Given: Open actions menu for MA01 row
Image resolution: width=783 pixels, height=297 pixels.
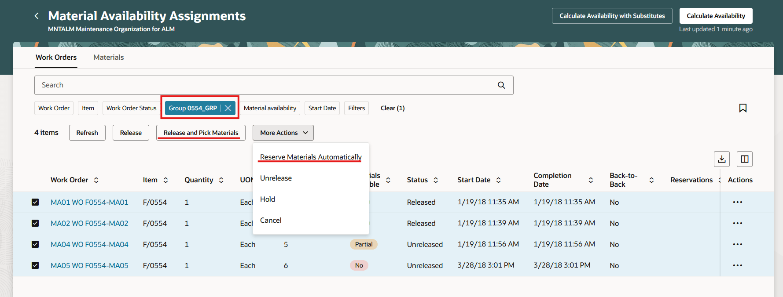Looking at the screenshot, I should pyautogui.click(x=738, y=202).
